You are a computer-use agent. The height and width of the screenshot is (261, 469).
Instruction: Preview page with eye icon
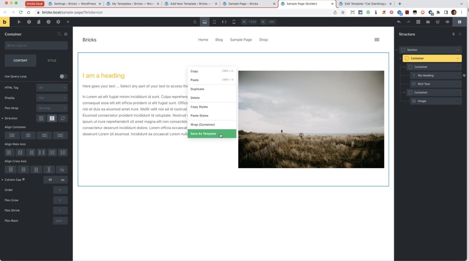447,22
